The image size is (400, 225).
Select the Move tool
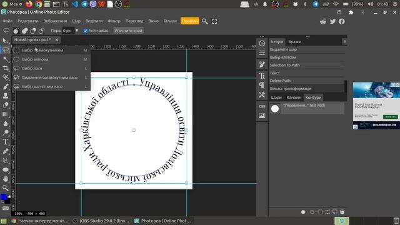click(x=5, y=41)
